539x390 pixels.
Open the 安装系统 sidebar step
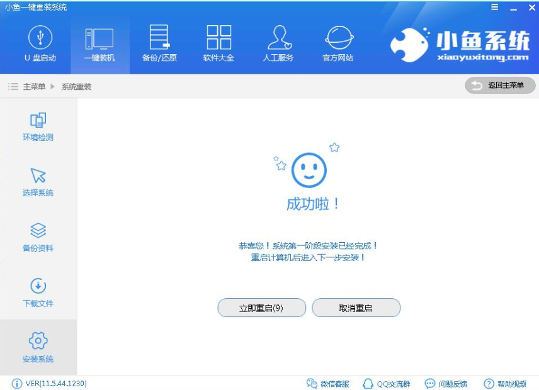point(38,347)
